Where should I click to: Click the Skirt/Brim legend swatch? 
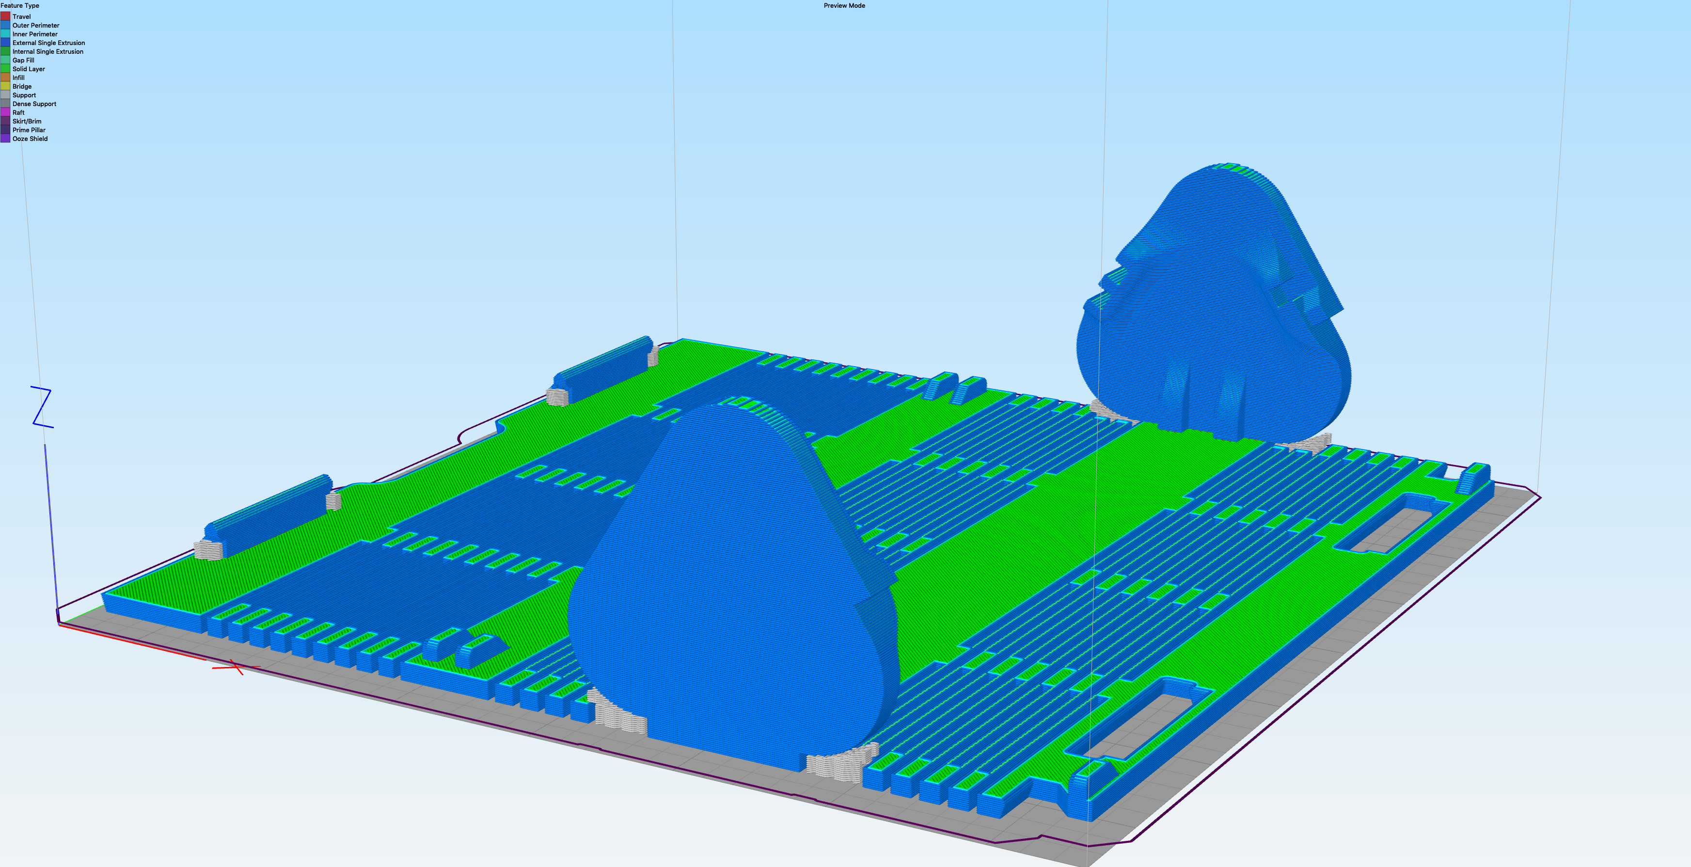pyautogui.click(x=5, y=121)
